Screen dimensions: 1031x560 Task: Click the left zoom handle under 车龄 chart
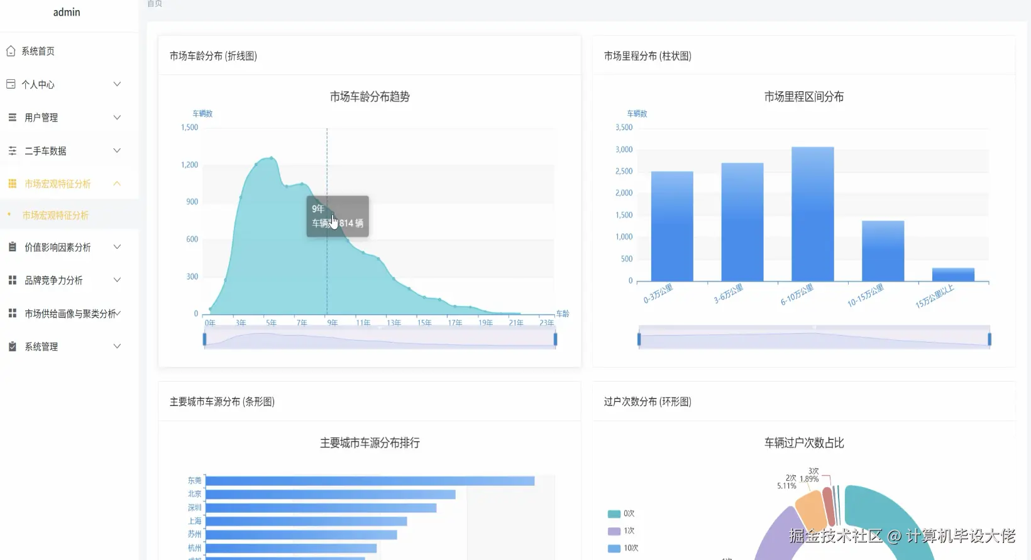coord(204,339)
